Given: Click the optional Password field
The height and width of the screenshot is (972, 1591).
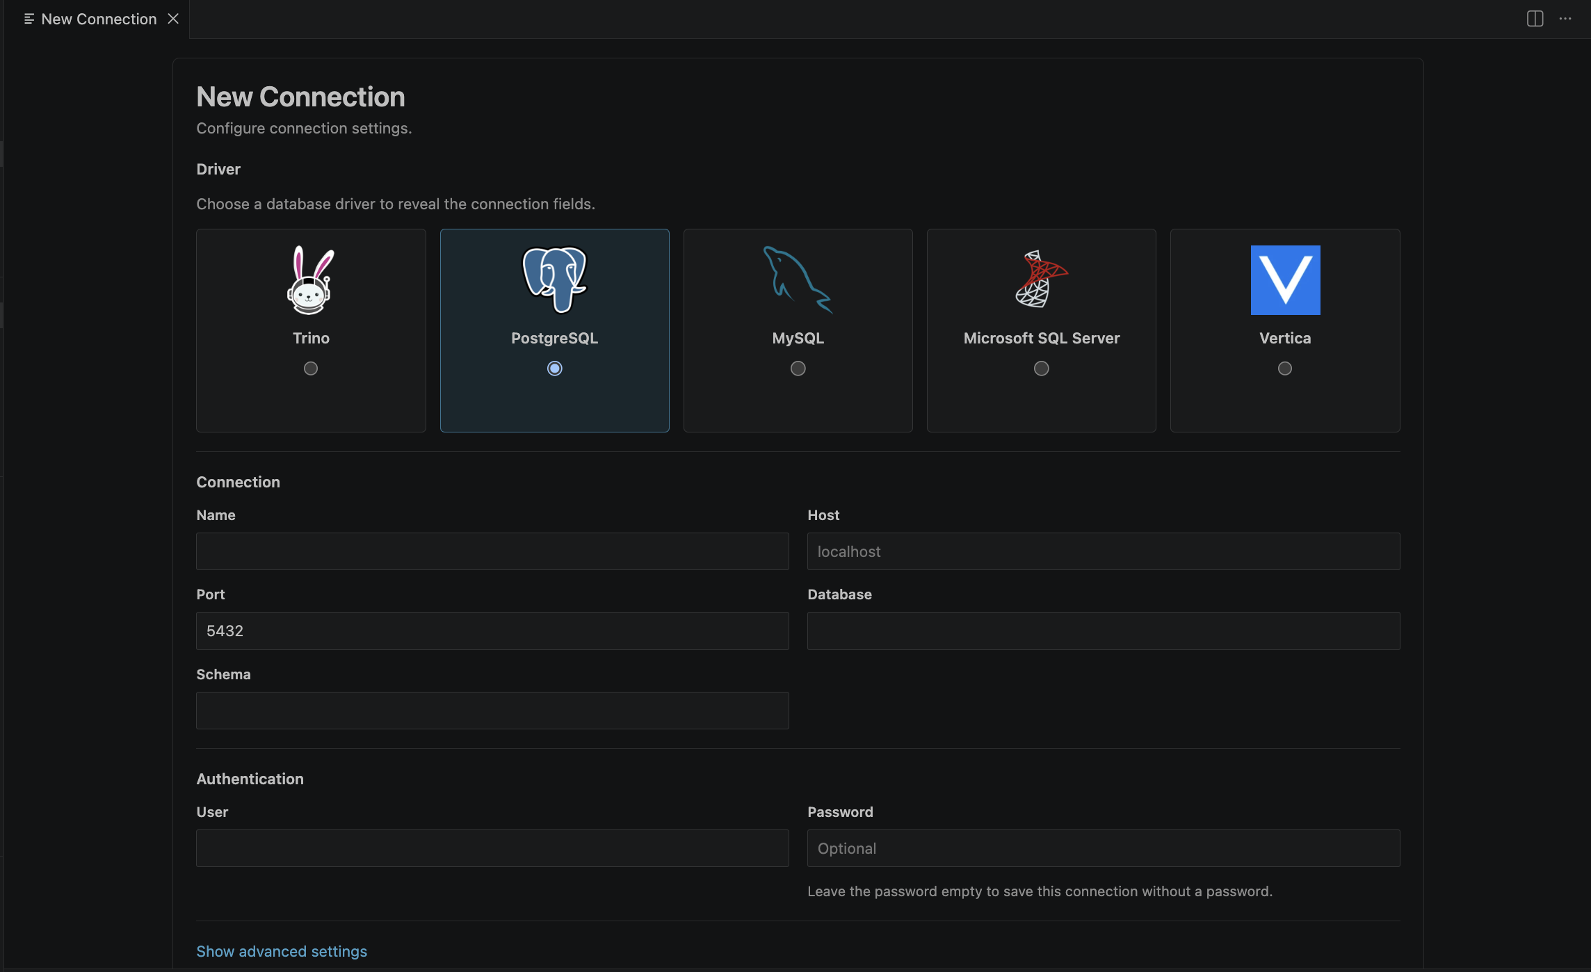Looking at the screenshot, I should tap(1104, 848).
